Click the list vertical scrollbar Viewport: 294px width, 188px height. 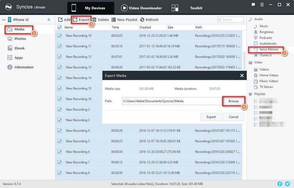point(244,60)
